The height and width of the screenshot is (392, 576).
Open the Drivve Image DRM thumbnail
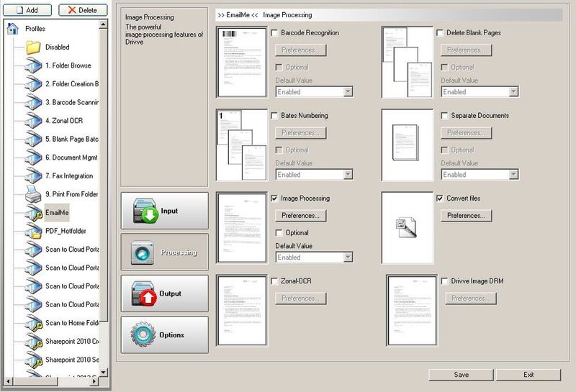[x=412, y=311]
